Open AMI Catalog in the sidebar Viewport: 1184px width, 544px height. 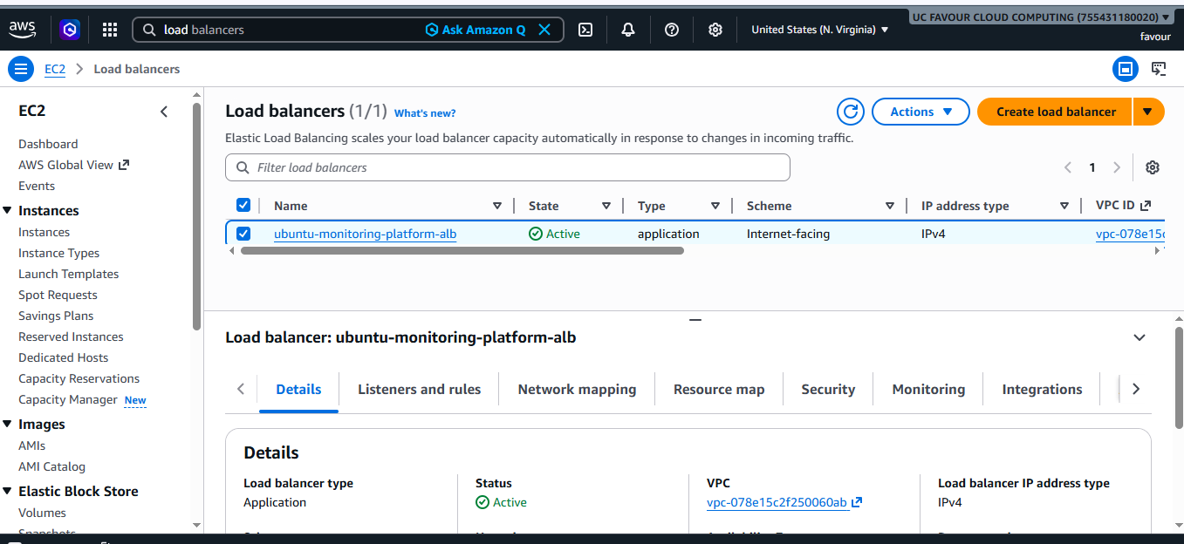coord(51,466)
